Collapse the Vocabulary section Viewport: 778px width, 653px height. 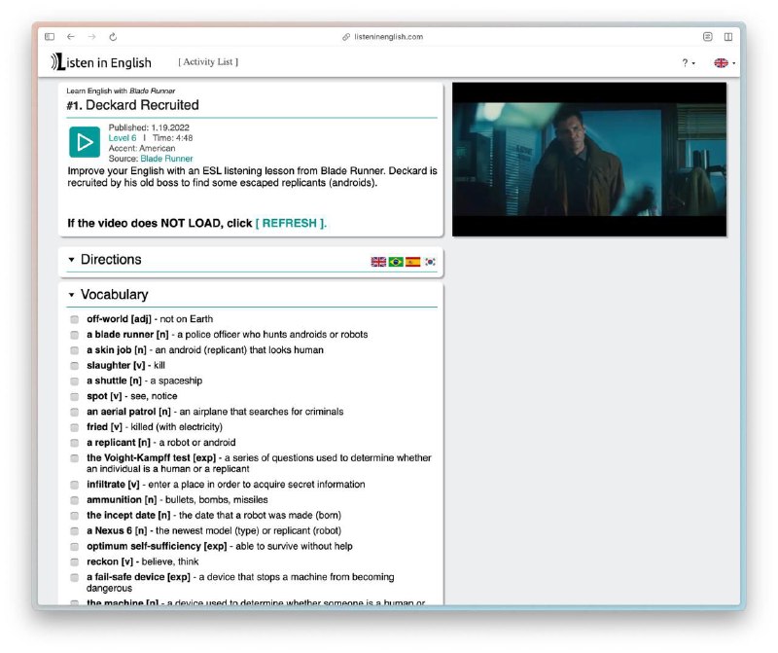(x=72, y=295)
